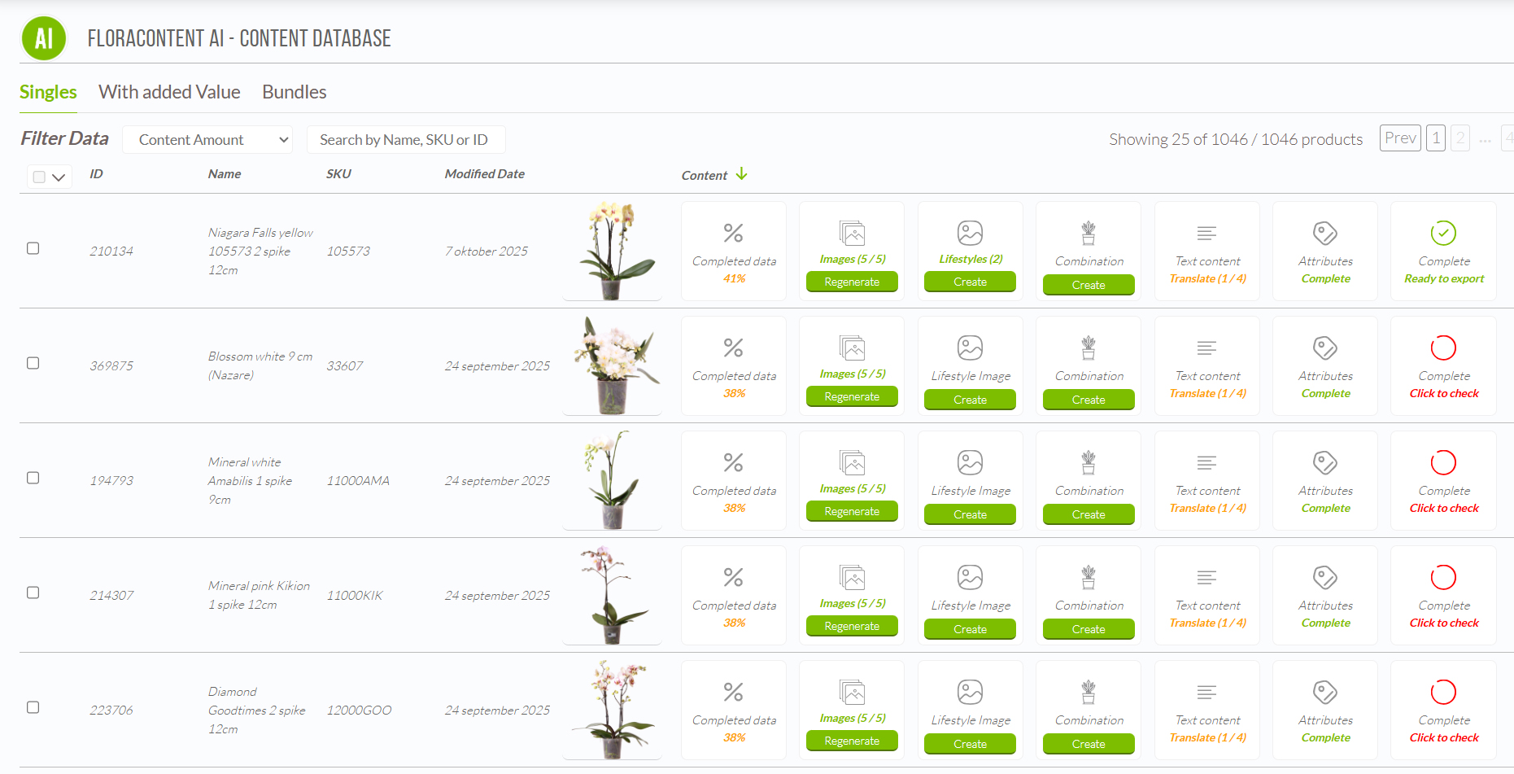This screenshot has width=1514, height=774.
Task: Click Translate (1/4) link for Blossom white
Action: [x=1207, y=393]
